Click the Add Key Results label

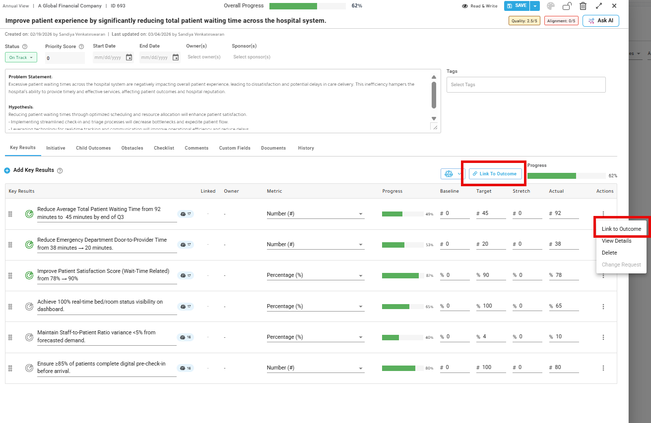point(34,170)
